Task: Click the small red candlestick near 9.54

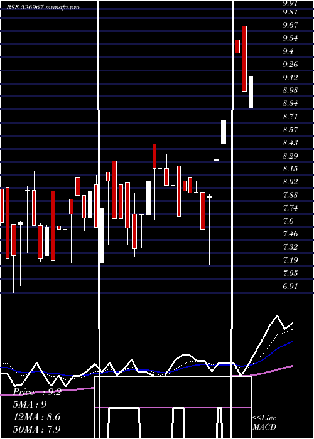Action: [237, 46]
